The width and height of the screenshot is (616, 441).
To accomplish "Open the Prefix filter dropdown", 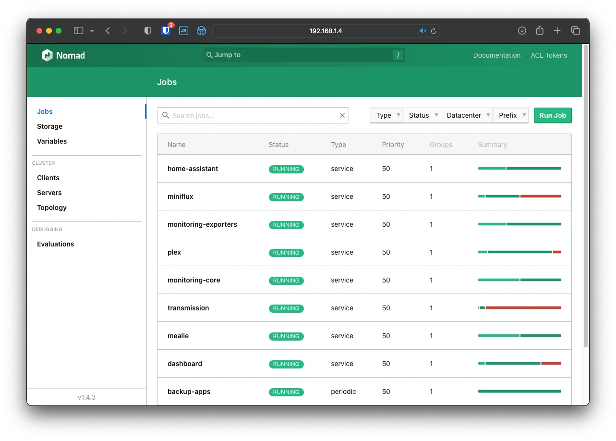I will [x=511, y=115].
